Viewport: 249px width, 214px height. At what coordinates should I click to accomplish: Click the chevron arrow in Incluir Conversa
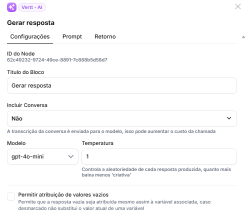coord(229,118)
